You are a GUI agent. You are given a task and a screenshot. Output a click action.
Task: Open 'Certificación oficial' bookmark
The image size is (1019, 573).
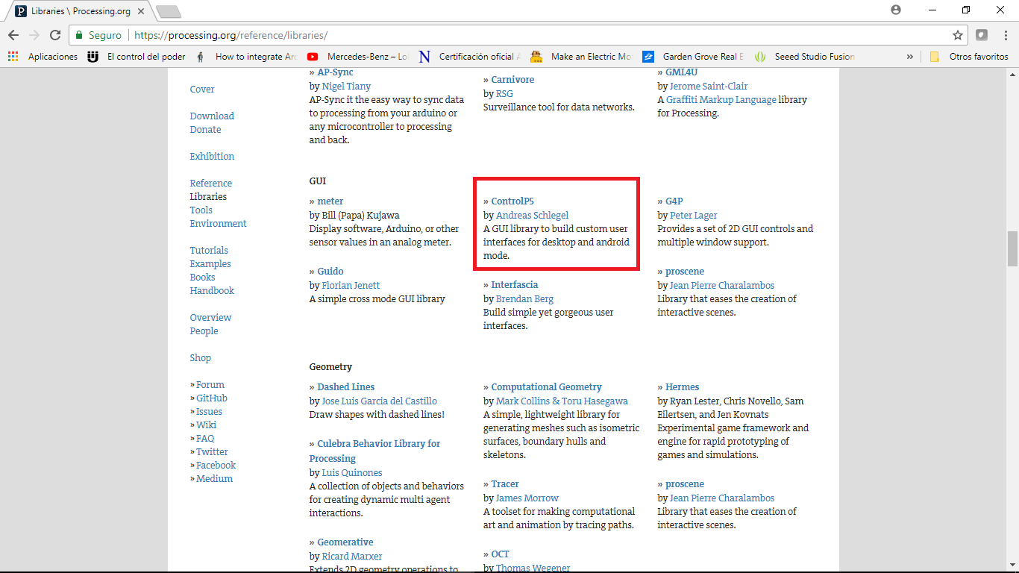click(471, 57)
